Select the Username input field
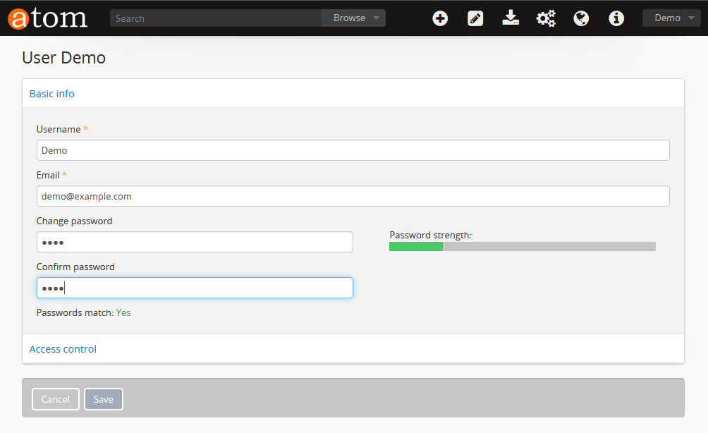Image resolution: width=708 pixels, height=433 pixels. [353, 150]
